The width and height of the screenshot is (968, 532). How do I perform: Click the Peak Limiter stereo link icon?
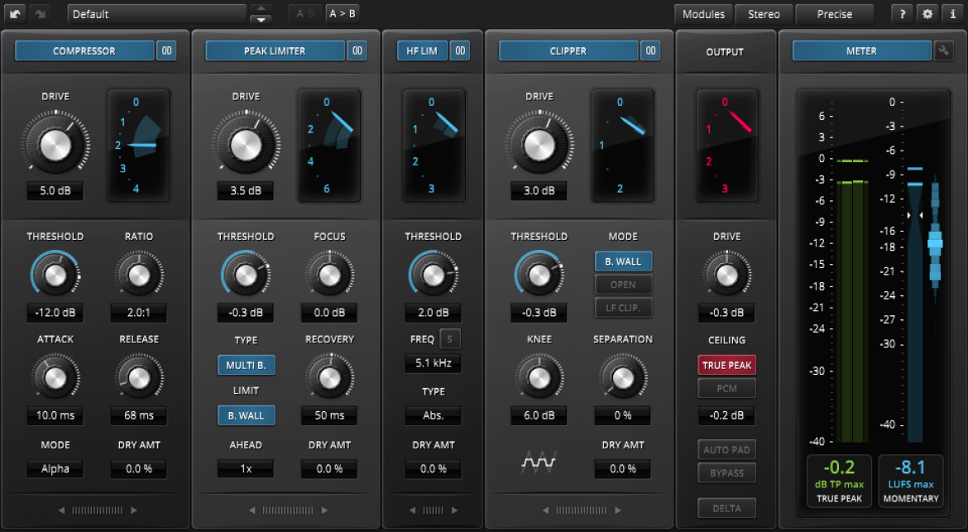(357, 50)
